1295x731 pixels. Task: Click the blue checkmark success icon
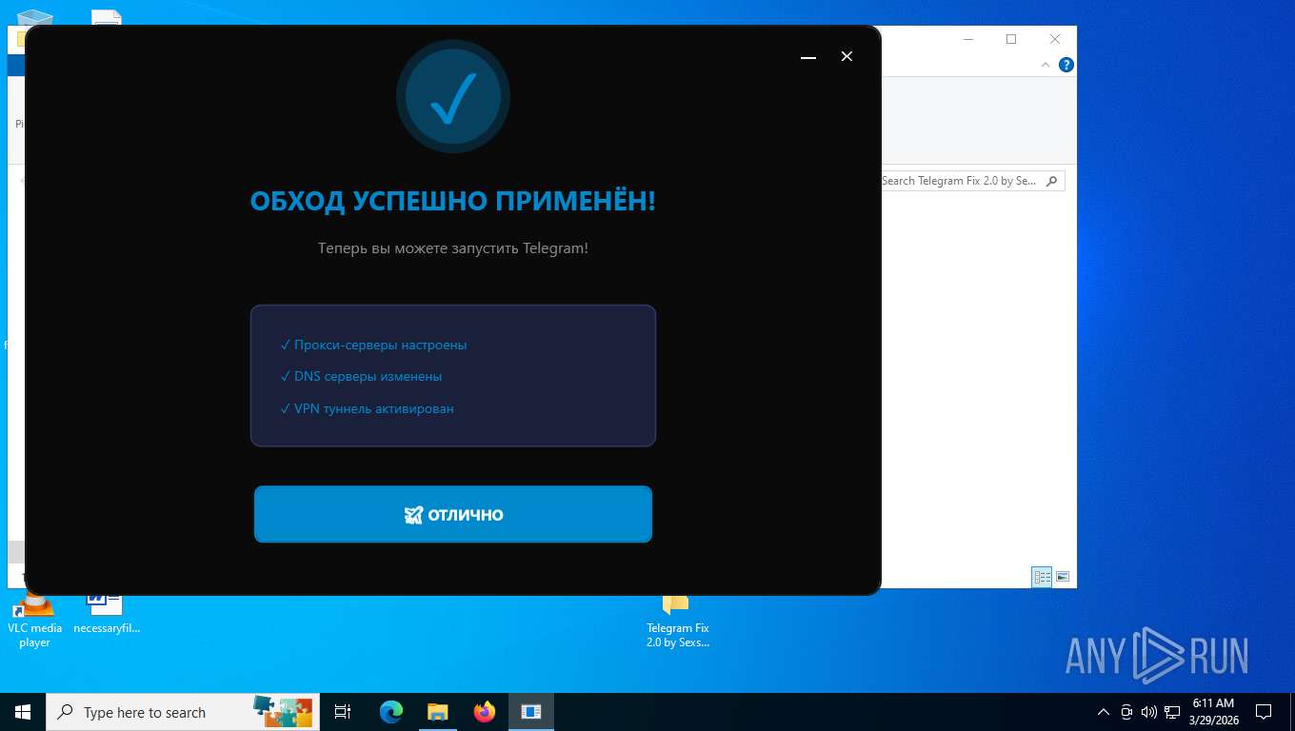pyautogui.click(x=453, y=96)
